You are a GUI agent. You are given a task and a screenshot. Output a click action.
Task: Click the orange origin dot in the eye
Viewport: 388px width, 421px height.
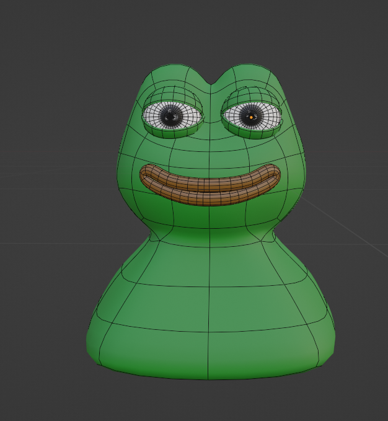coord(251,117)
